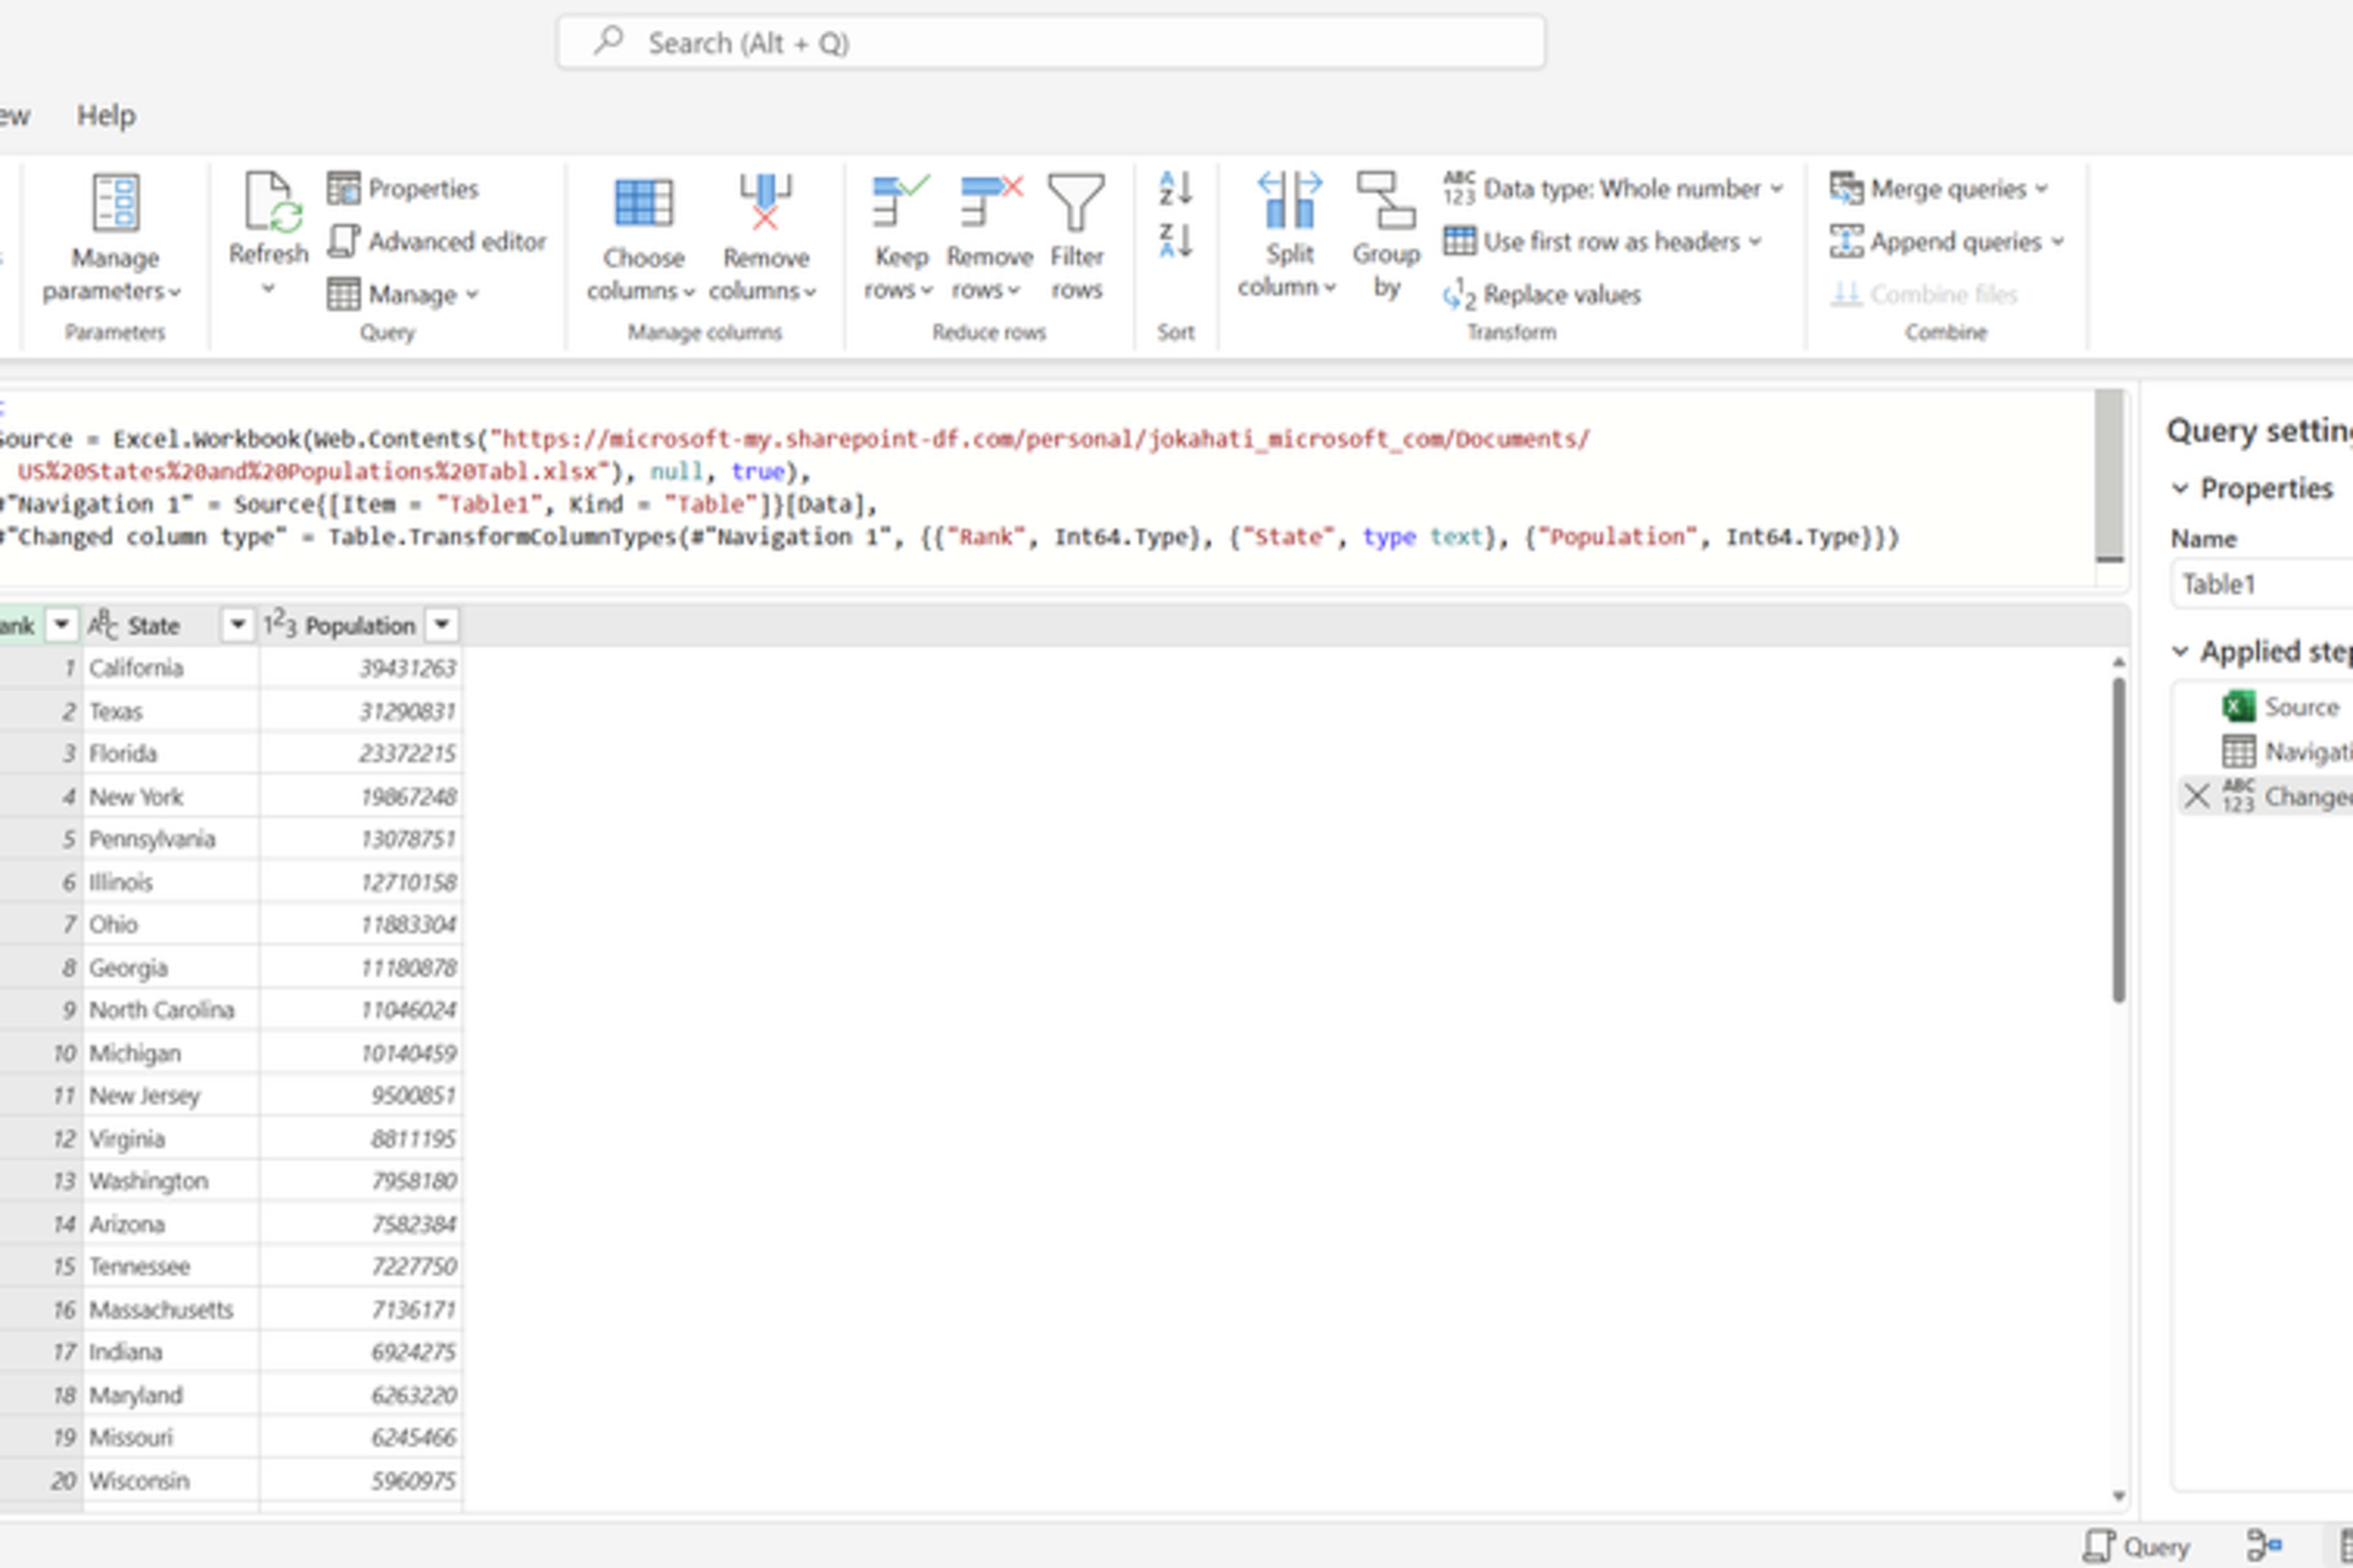The image size is (2353, 1568).
Task: Click Replace values
Action: pos(1542,295)
